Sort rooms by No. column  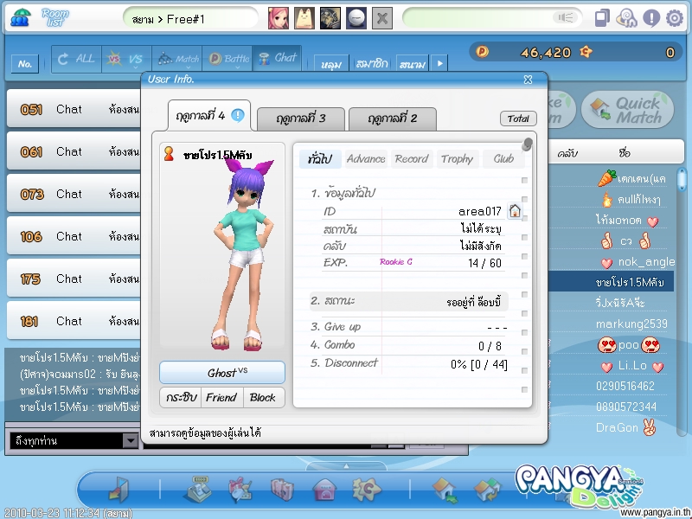coord(25,63)
